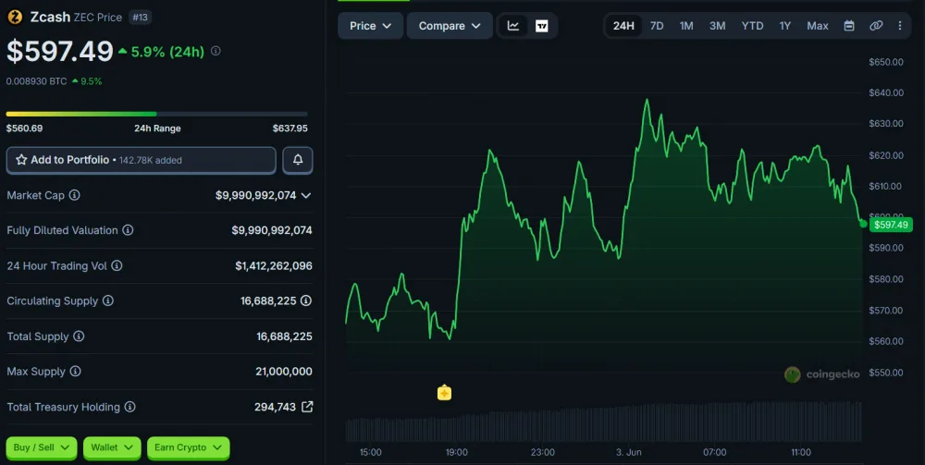Click the 3. Jun date label on axis
The height and width of the screenshot is (465, 925).
[x=628, y=453]
